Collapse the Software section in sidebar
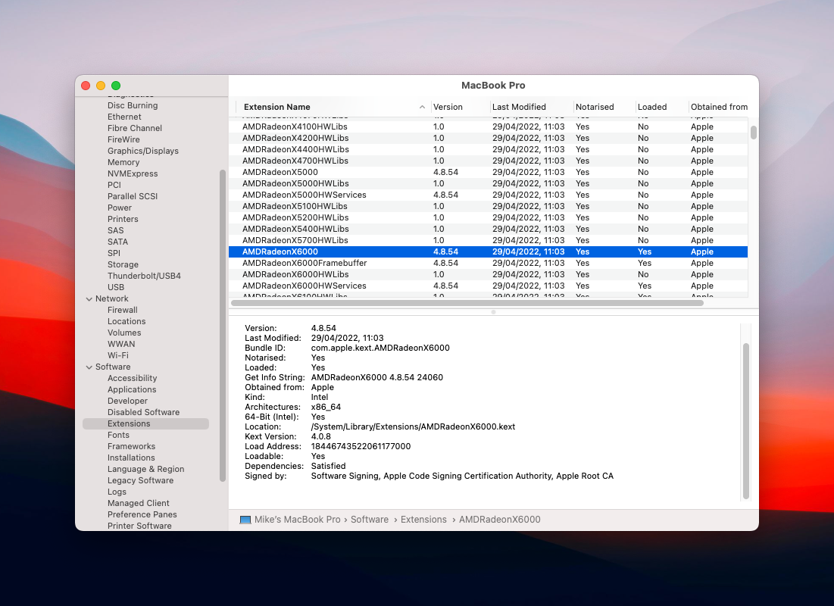 [89, 367]
